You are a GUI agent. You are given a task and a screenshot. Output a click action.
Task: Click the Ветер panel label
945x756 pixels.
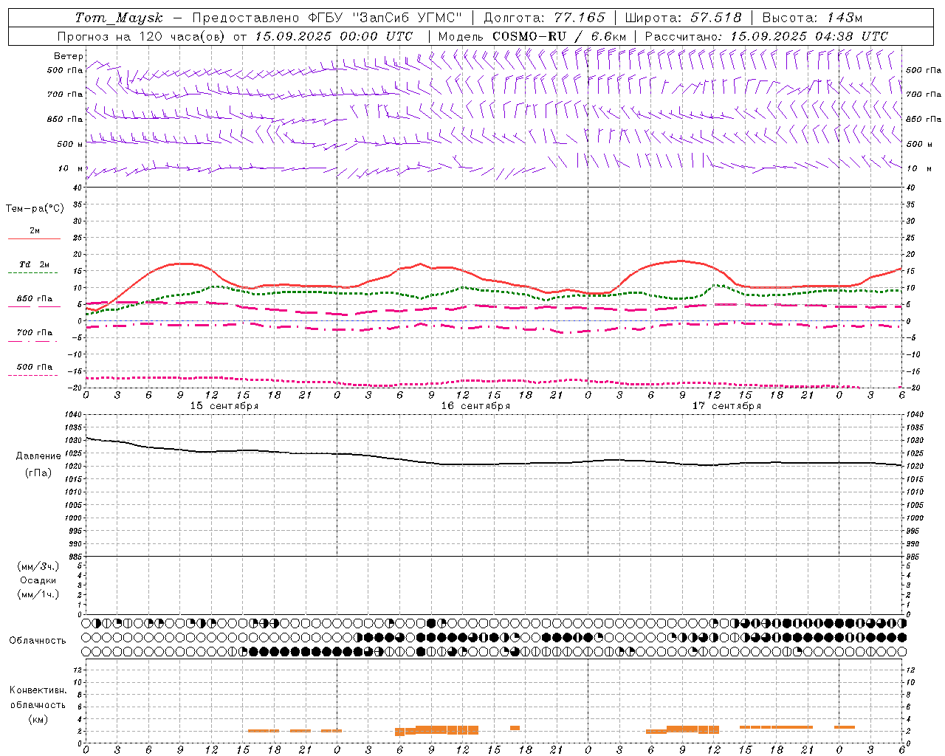coord(69,56)
